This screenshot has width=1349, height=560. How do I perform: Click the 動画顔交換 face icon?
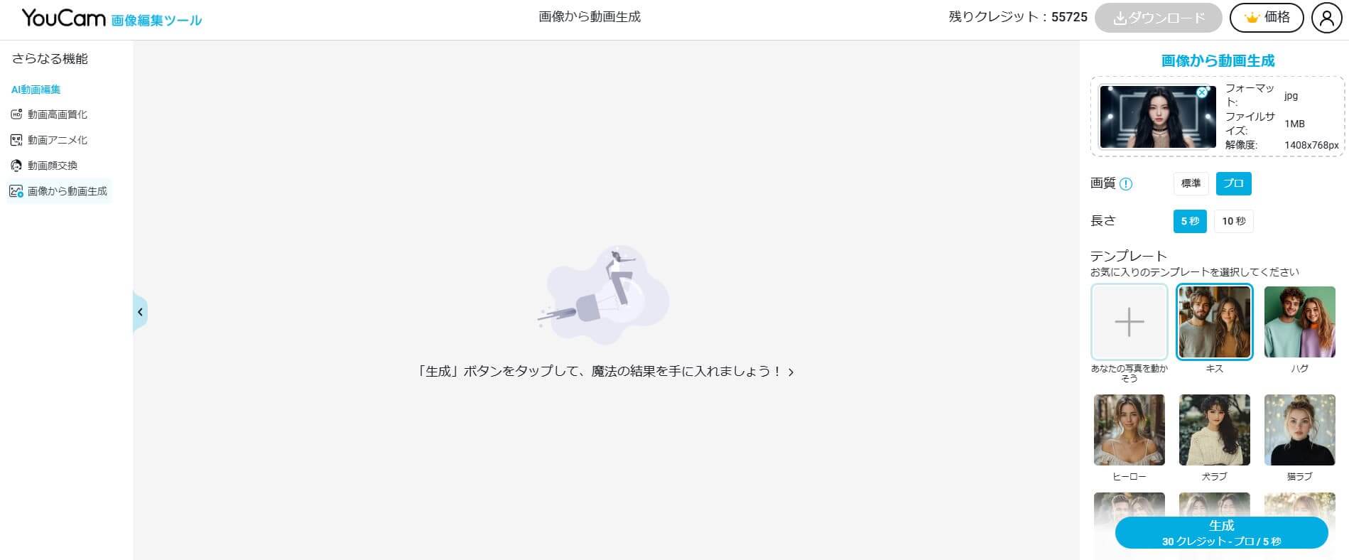click(x=16, y=166)
